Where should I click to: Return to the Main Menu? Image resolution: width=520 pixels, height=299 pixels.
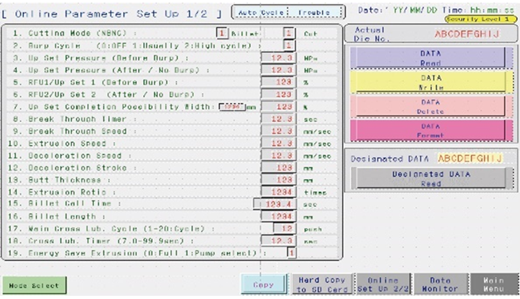pyautogui.click(x=494, y=284)
